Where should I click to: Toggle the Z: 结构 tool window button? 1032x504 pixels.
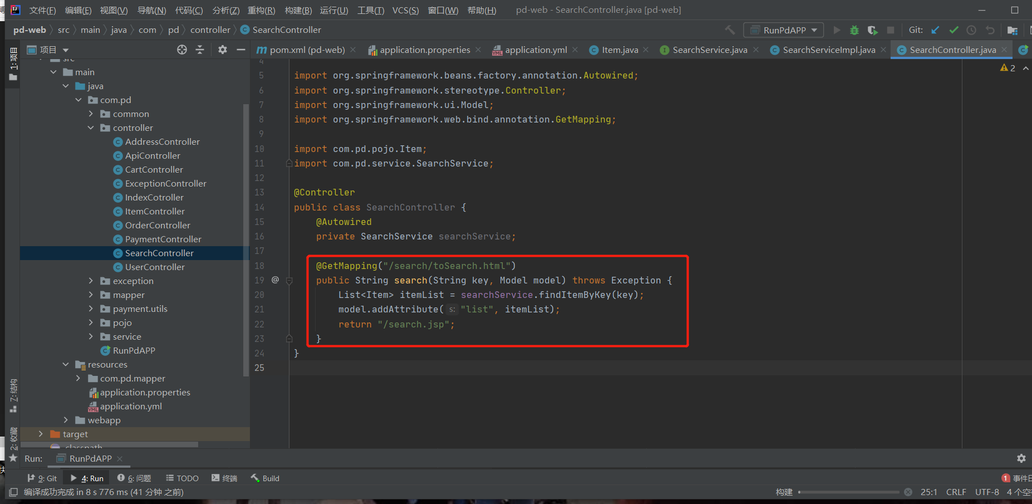coord(13,396)
